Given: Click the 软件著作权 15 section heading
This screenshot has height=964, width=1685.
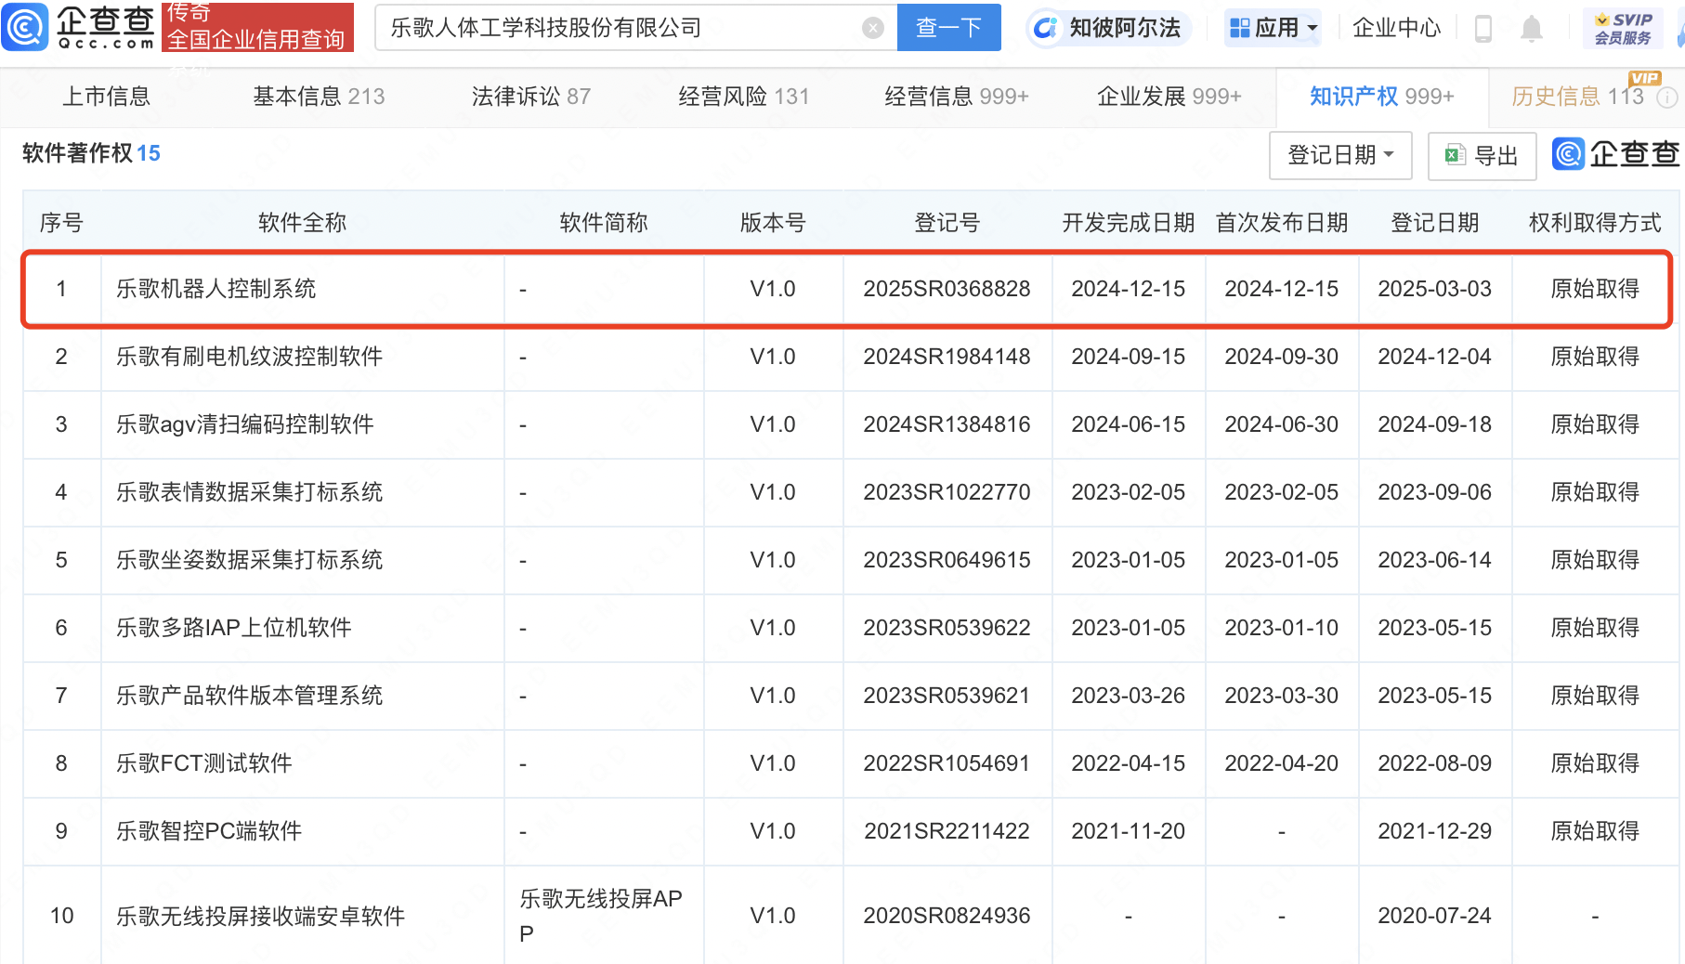Looking at the screenshot, I should pos(91,153).
